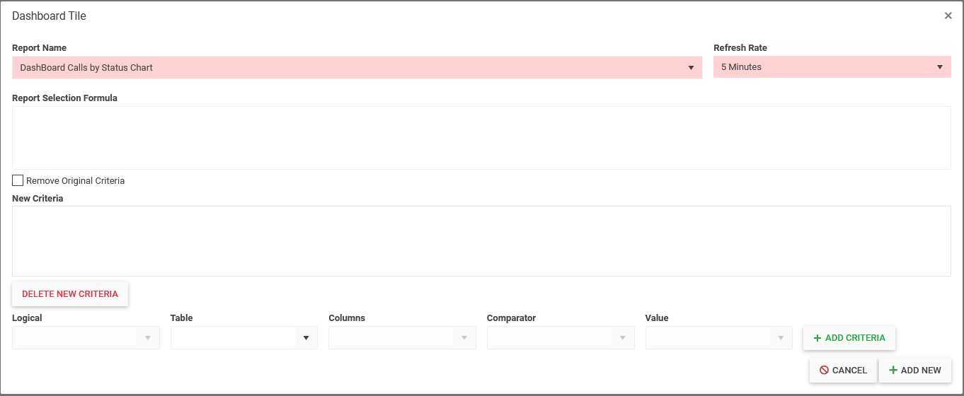Expand the Logical dropdown

point(148,338)
